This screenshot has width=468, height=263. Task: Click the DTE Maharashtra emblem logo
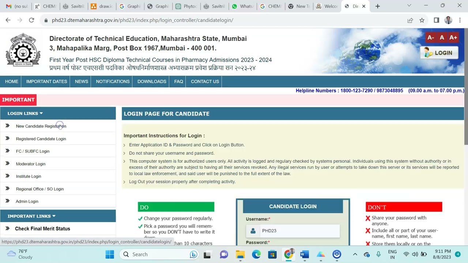(23, 50)
